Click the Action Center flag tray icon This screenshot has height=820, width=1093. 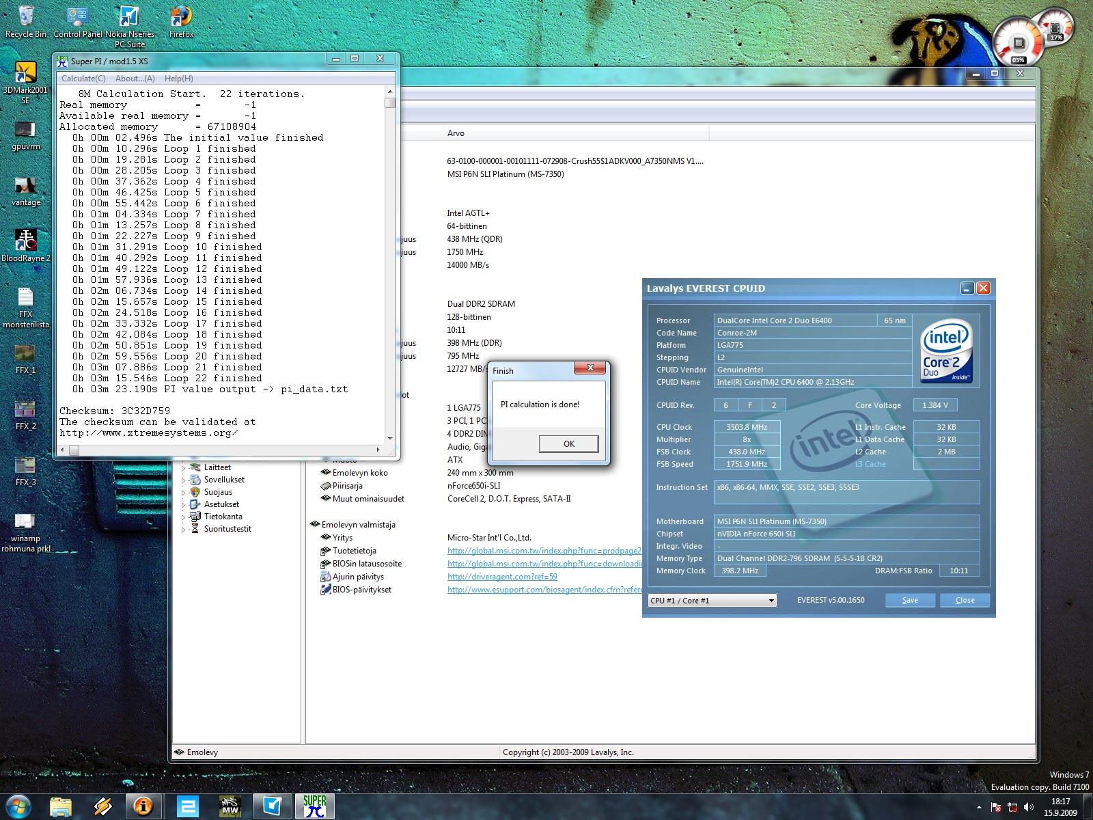(x=996, y=807)
